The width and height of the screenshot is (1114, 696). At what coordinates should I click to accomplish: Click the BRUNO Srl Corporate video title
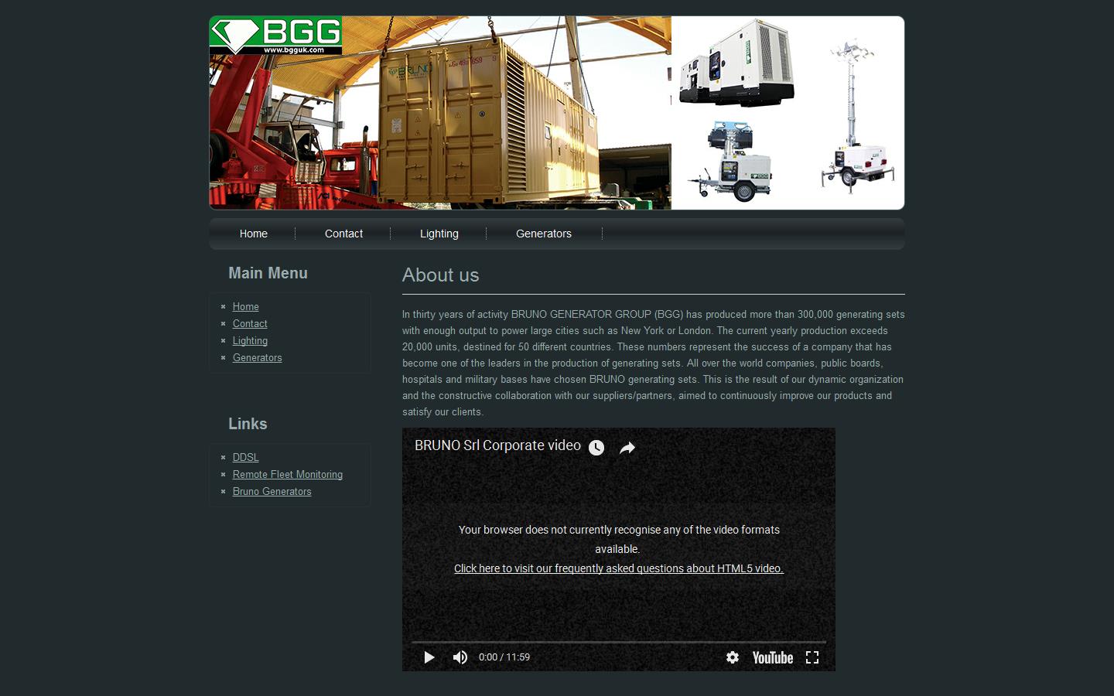(x=496, y=445)
